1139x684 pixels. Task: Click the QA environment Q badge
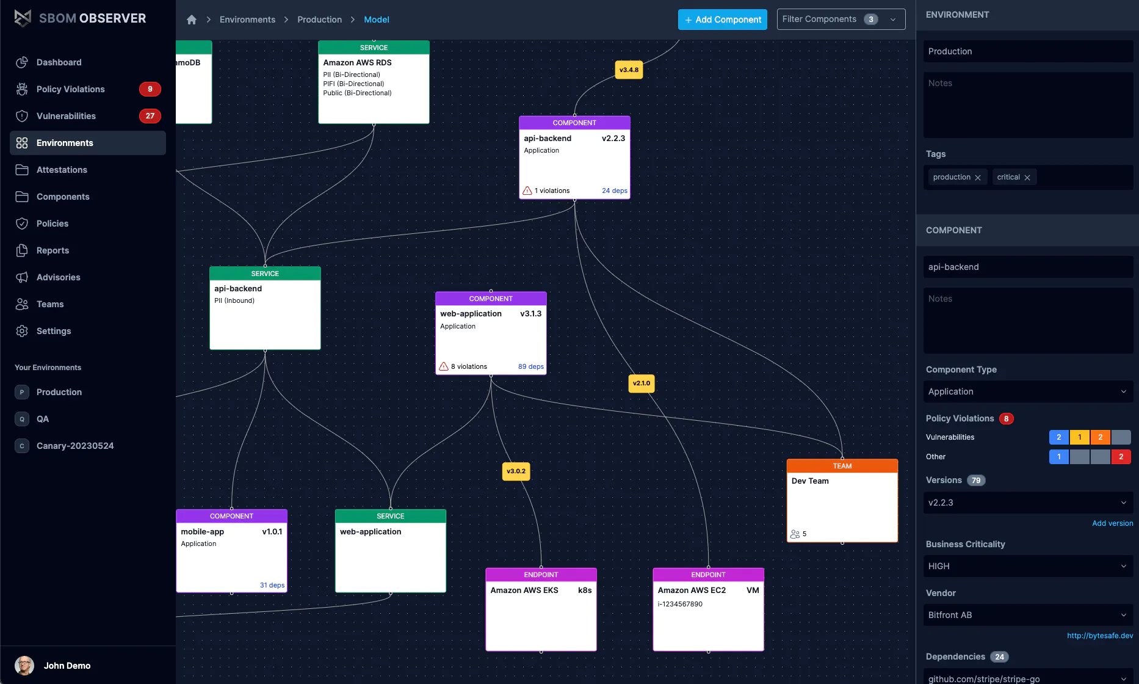click(x=22, y=419)
